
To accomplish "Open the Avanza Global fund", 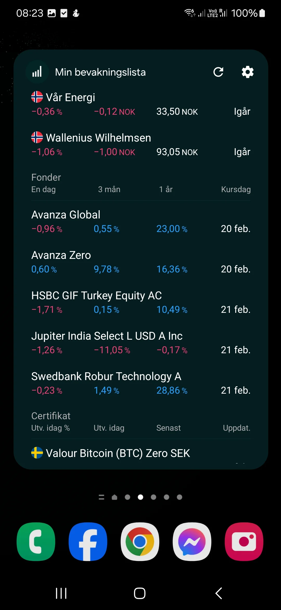I will click(140, 222).
